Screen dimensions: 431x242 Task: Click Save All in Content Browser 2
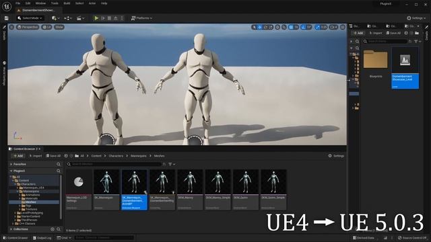tap(53, 155)
